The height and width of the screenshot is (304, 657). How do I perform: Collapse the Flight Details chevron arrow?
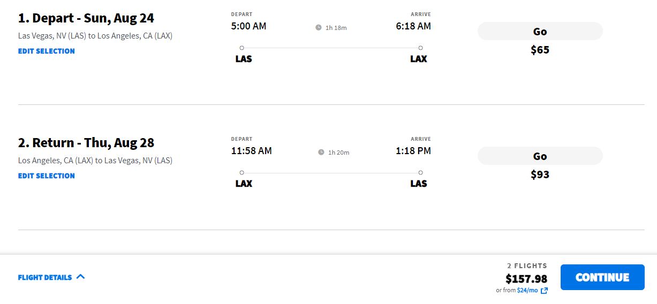(x=80, y=277)
